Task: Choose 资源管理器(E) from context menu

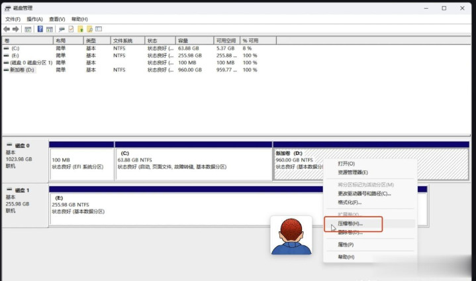Action: pyautogui.click(x=353, y=172)
